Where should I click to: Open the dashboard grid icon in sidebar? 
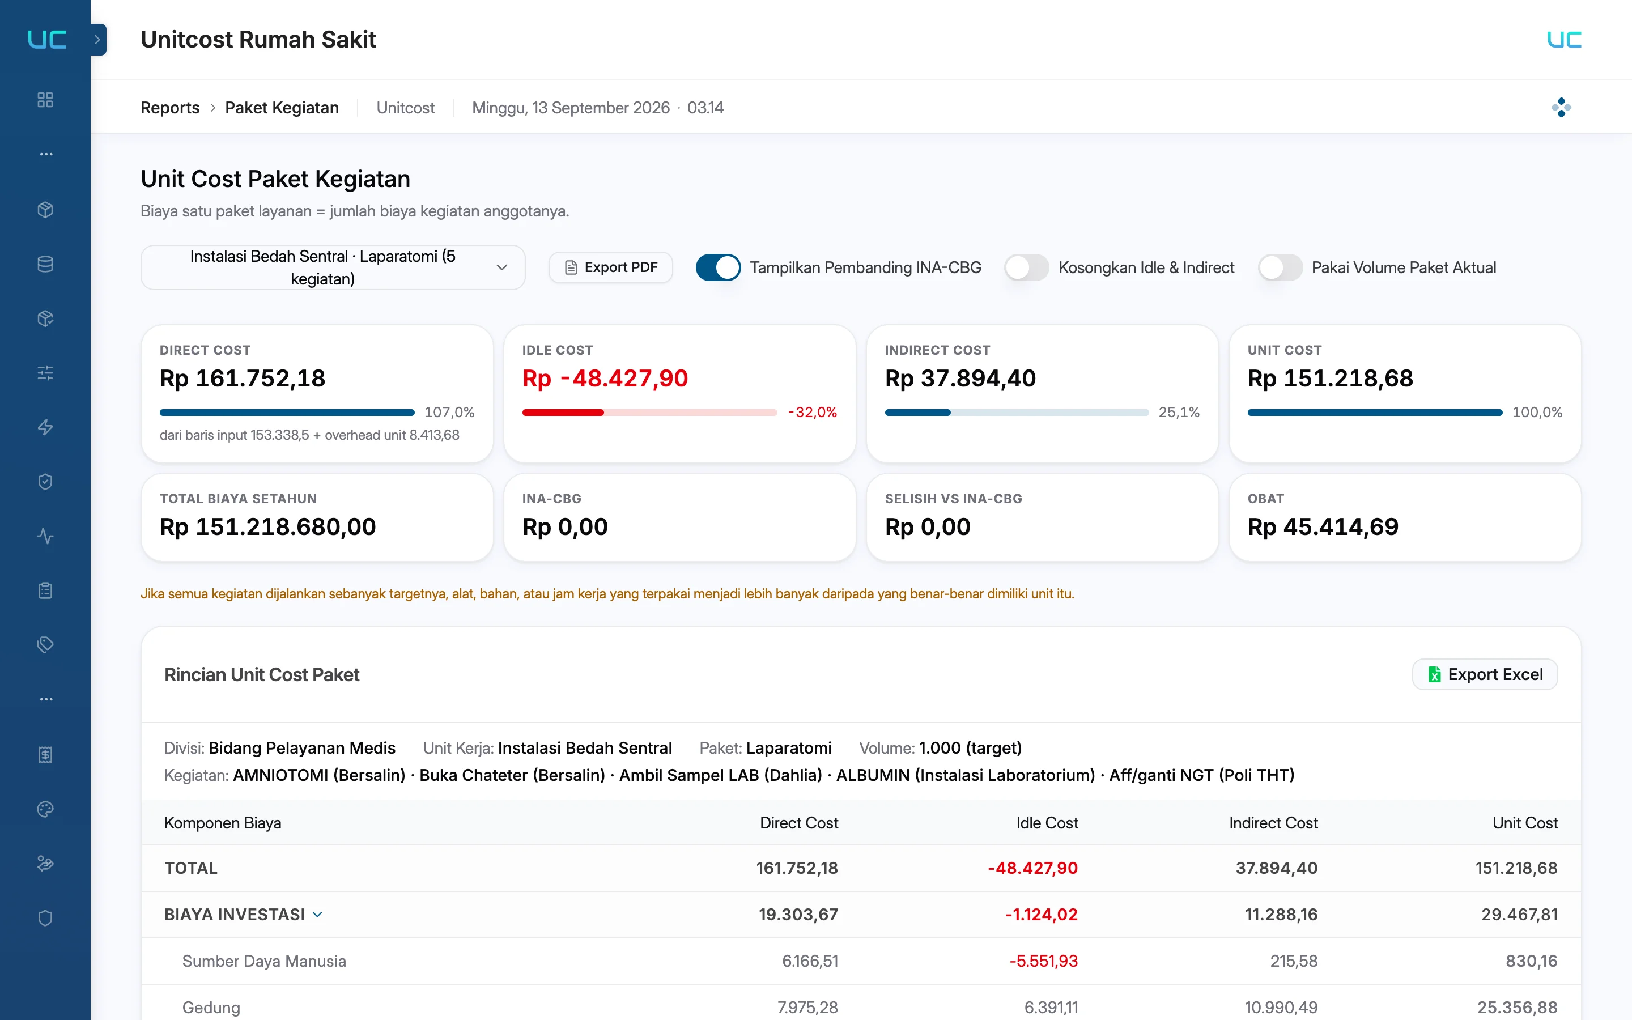45,100
